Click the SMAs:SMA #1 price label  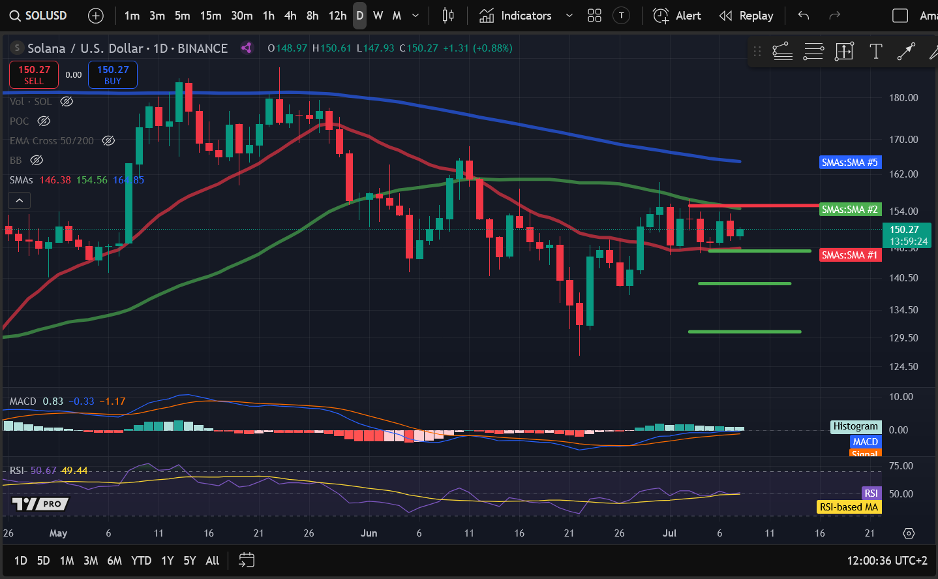tap(849, 255)
